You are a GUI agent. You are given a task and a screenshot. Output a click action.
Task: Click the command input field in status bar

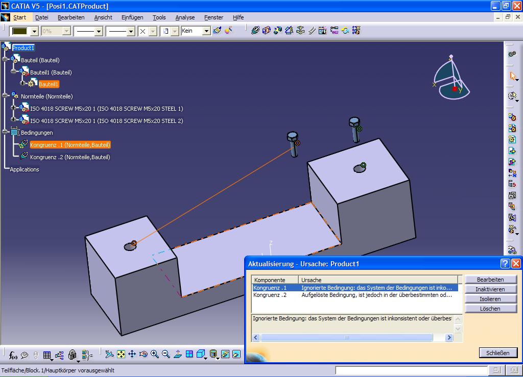tap(411, 370)
